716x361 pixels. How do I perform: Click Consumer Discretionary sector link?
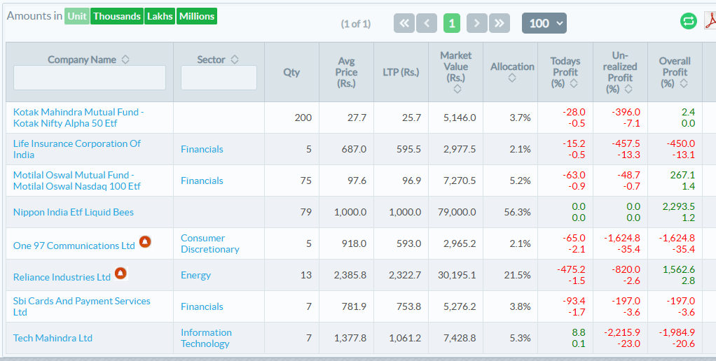(x=210, y=243)
